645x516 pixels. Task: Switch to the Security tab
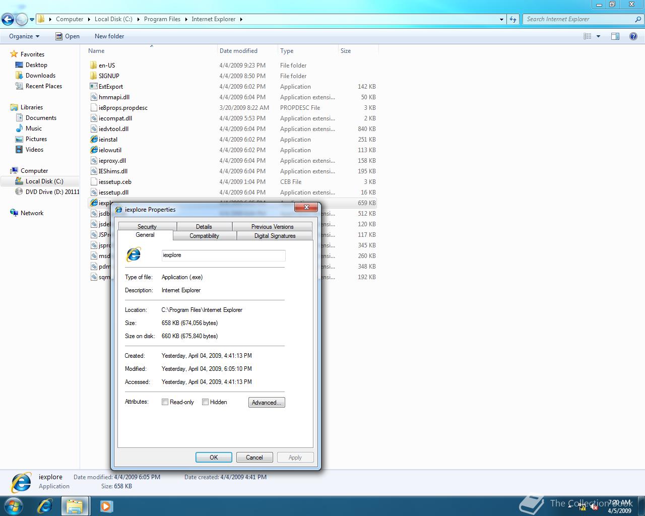click(x=147, y=227)
